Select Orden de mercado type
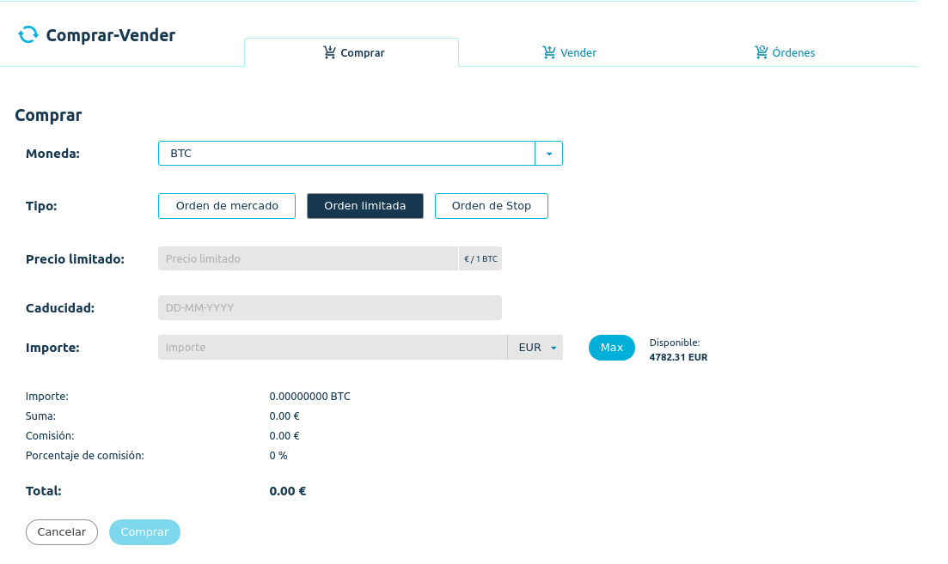948x564 pixels. 227,206
